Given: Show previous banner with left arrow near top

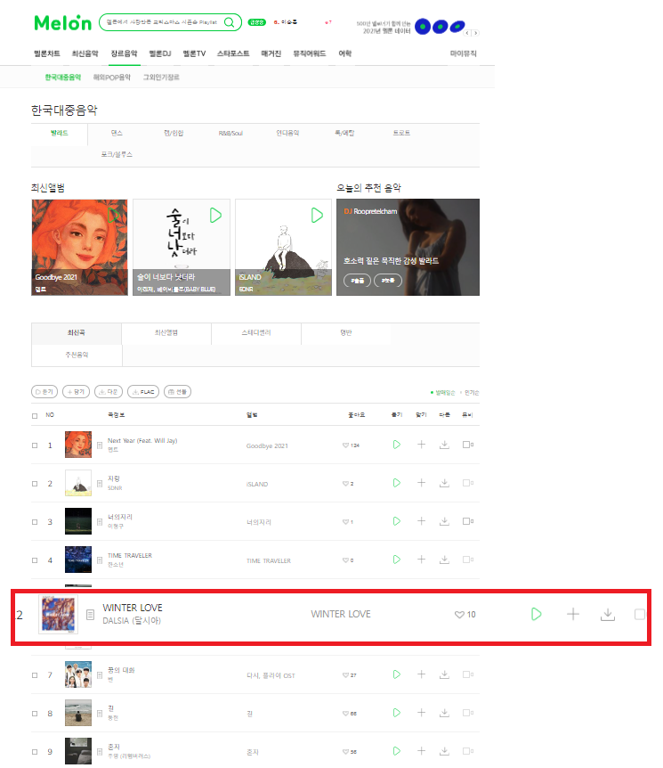Looking at the screenshot, I should (x=468, y=33).
